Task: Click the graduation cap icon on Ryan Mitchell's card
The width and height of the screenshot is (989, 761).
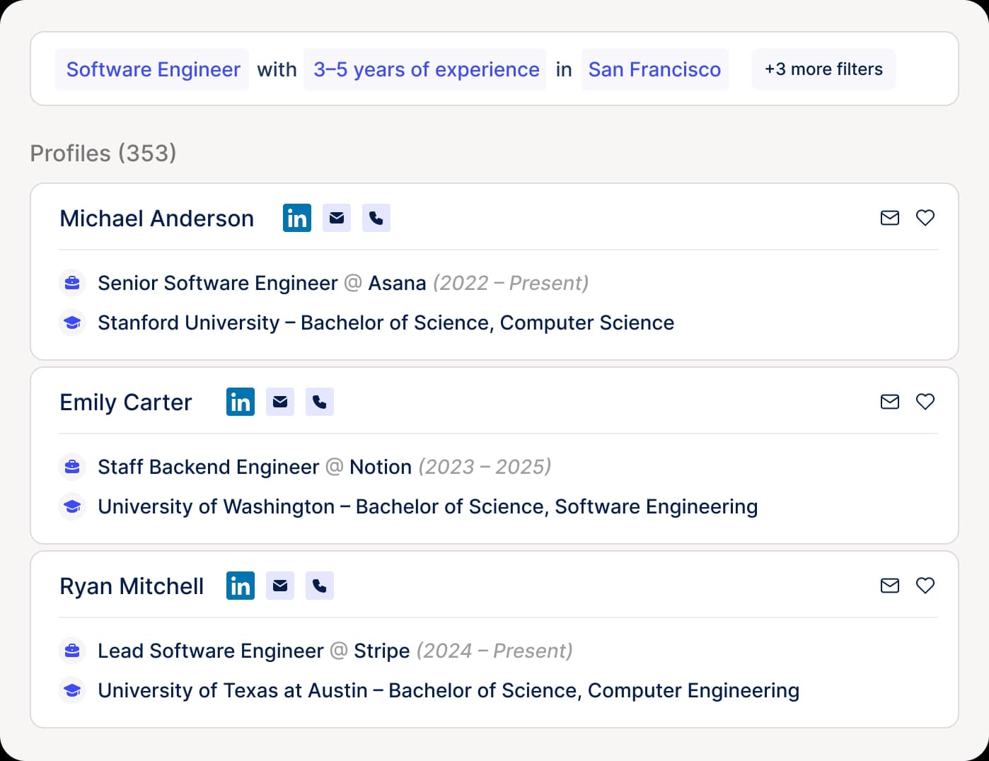Action: (72, 690)
